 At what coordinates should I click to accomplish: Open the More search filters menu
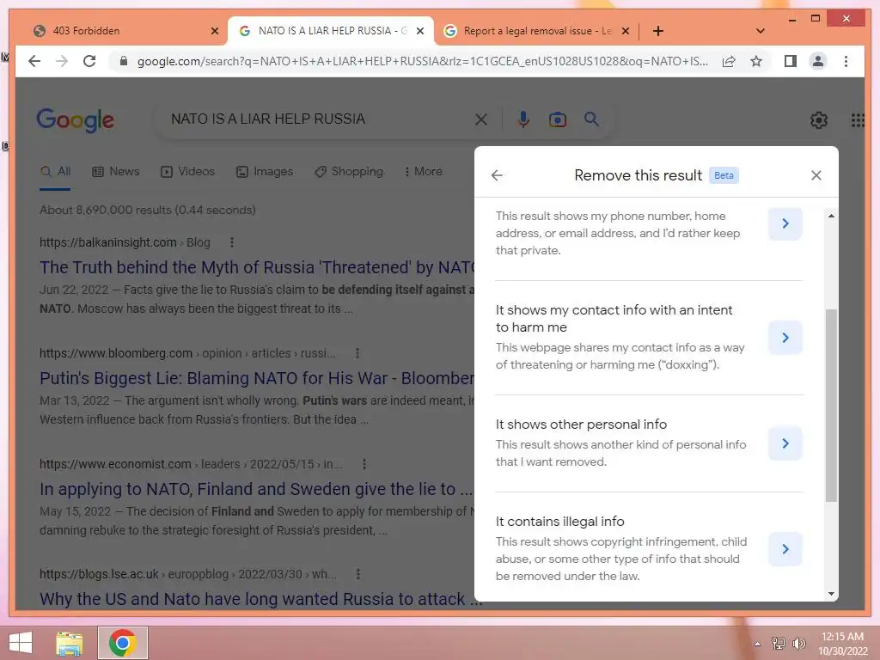(x=423, y=172)
